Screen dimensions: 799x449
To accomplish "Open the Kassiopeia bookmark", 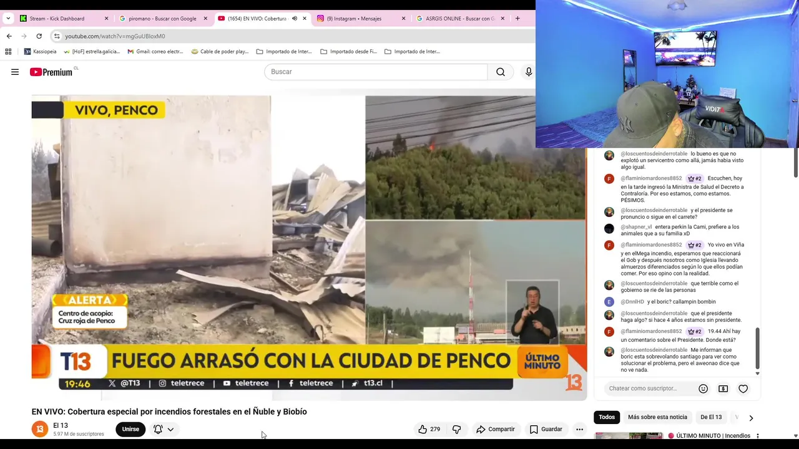I will click(x=40, y=52).
